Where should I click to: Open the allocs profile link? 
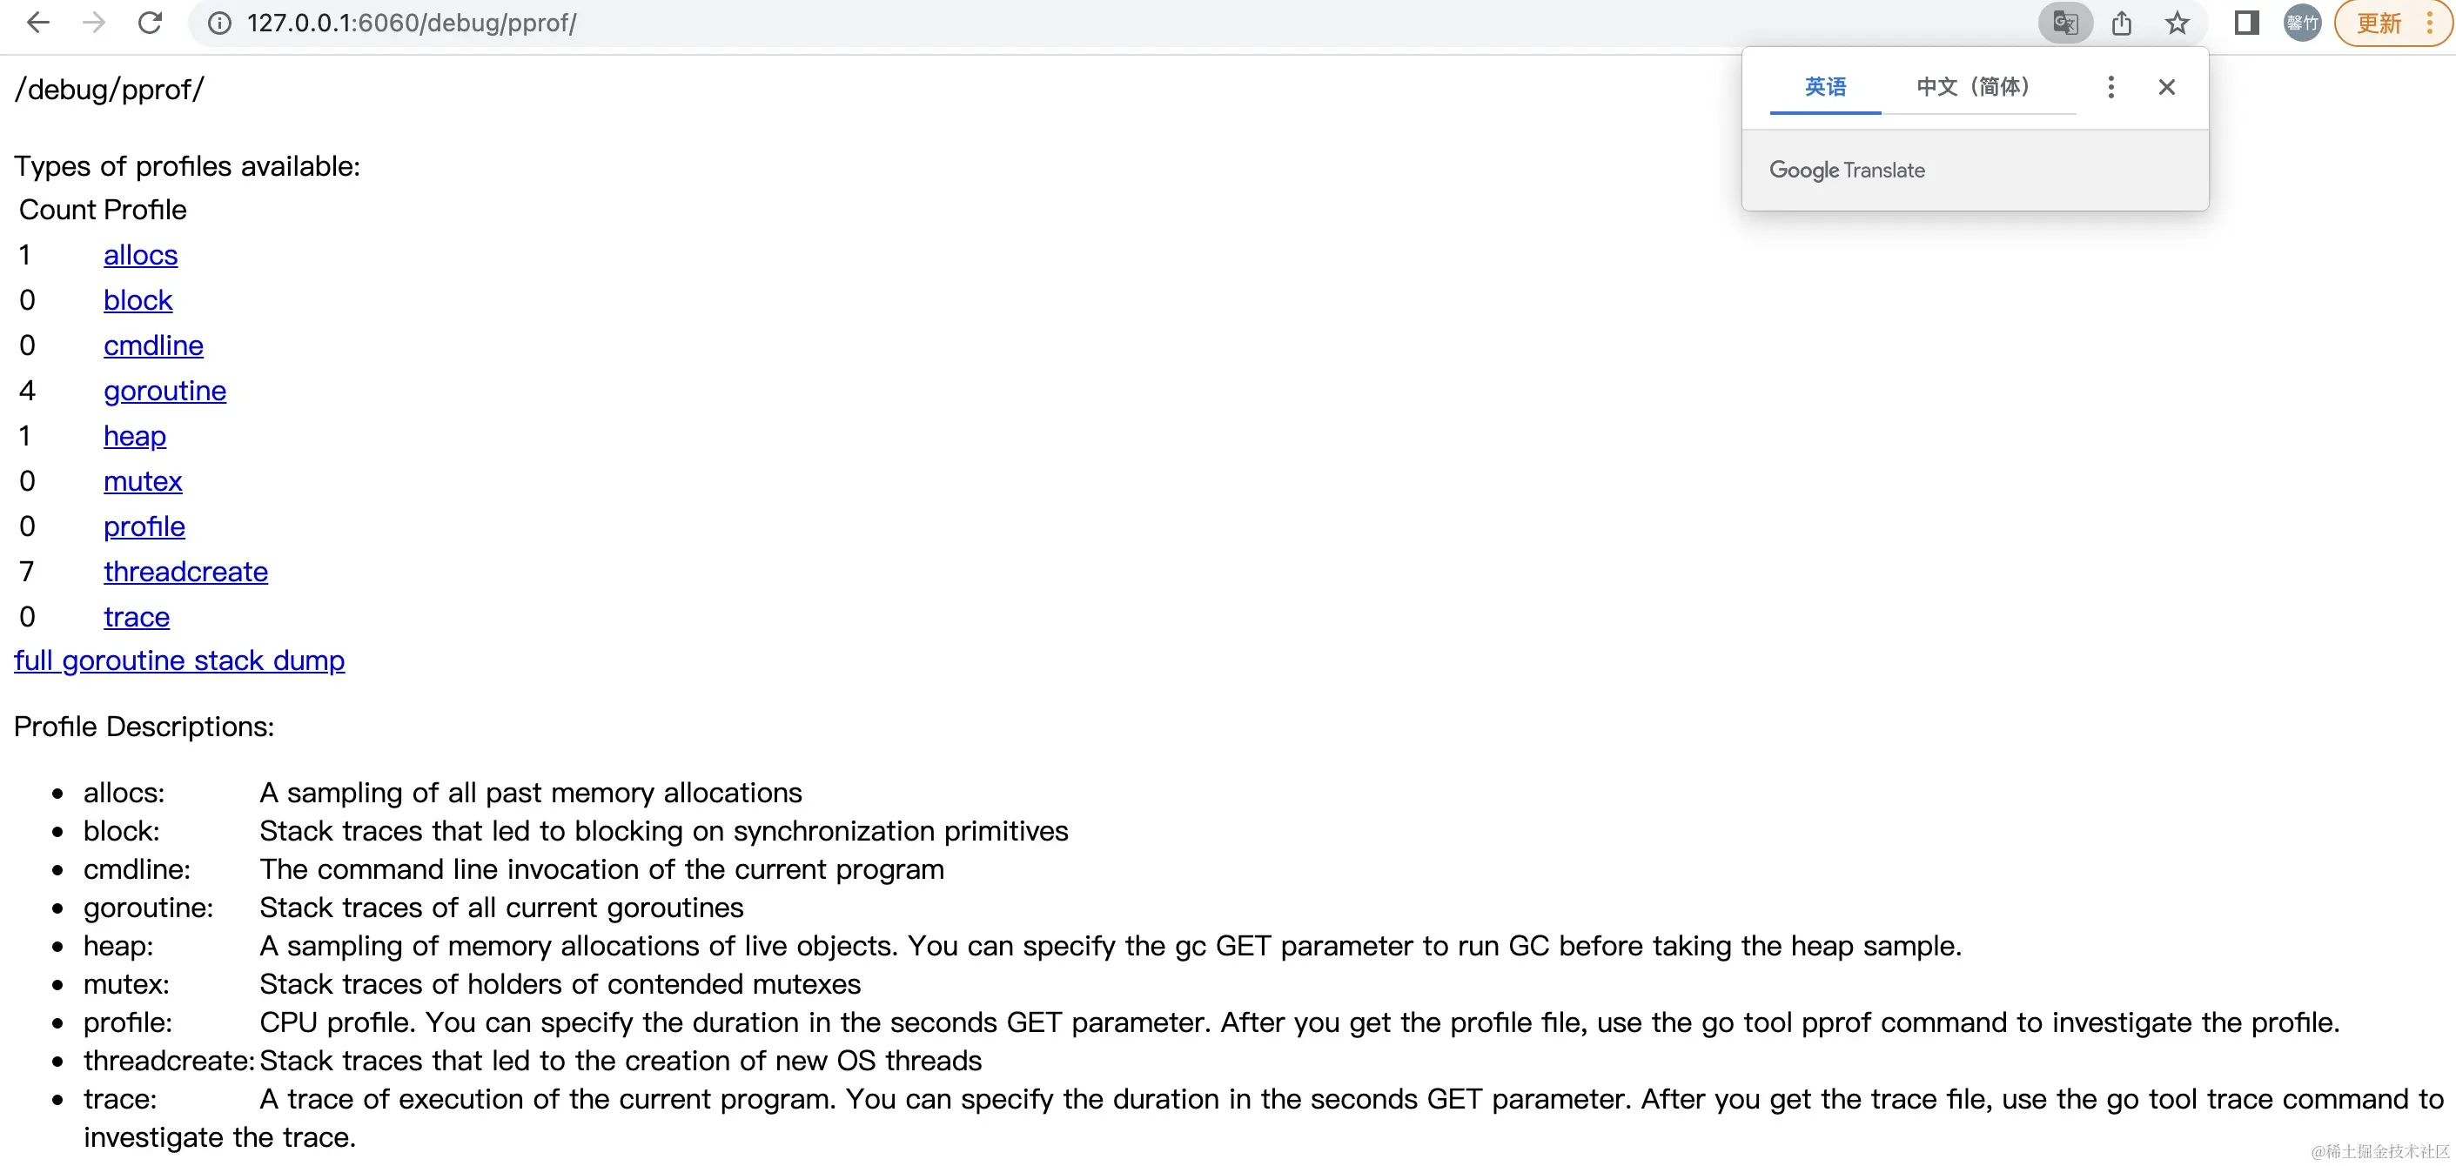[x=140, y=256]
